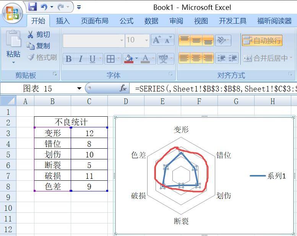The width and height of the screenshot is (297, 236).
Task: Click the Cut (剪切) scissors icon
Action: tap(31, 35)
